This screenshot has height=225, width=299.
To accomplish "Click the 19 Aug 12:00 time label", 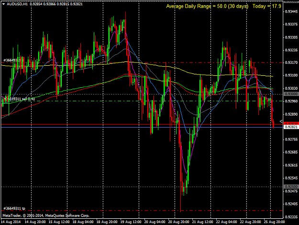I will 131,222.
